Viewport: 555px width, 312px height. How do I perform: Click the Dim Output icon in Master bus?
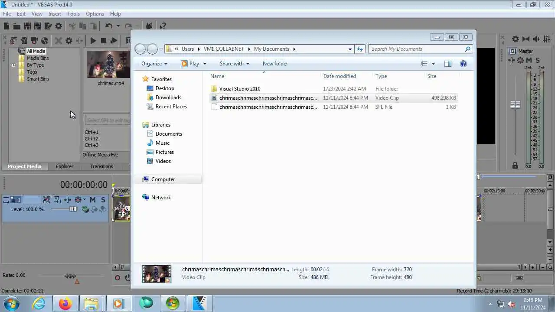pyautogui.click(x=536, y=39)
